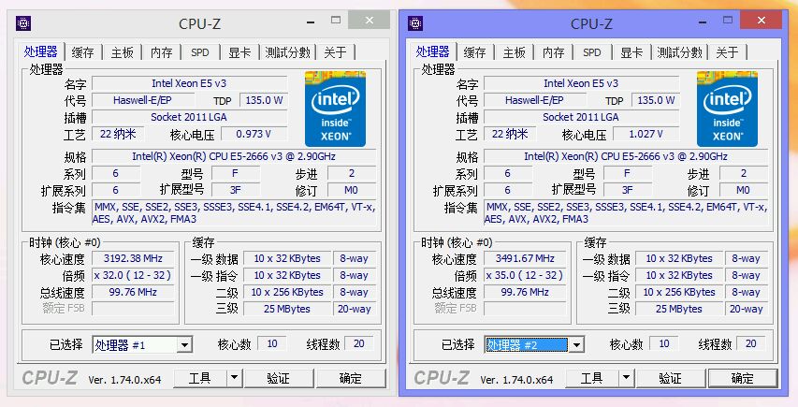Image resolution: width=798 pixels, height=407 pixels.
Task: Click the instruction set list in right window
Action: point(626,213)
